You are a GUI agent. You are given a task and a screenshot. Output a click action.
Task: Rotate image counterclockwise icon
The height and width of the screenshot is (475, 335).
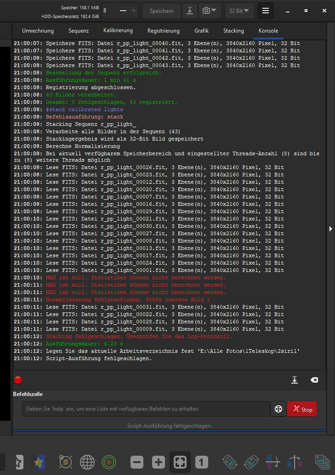(229, 462)
